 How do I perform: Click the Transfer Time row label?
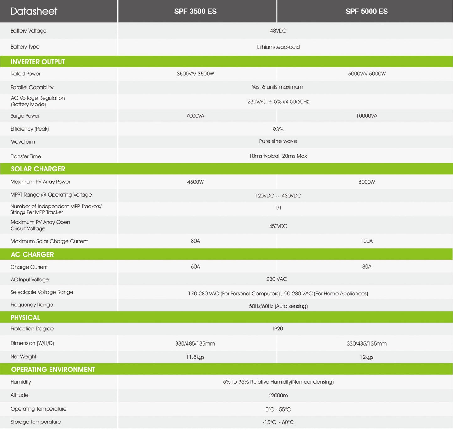pyautogui.click(x=26, y=156)
